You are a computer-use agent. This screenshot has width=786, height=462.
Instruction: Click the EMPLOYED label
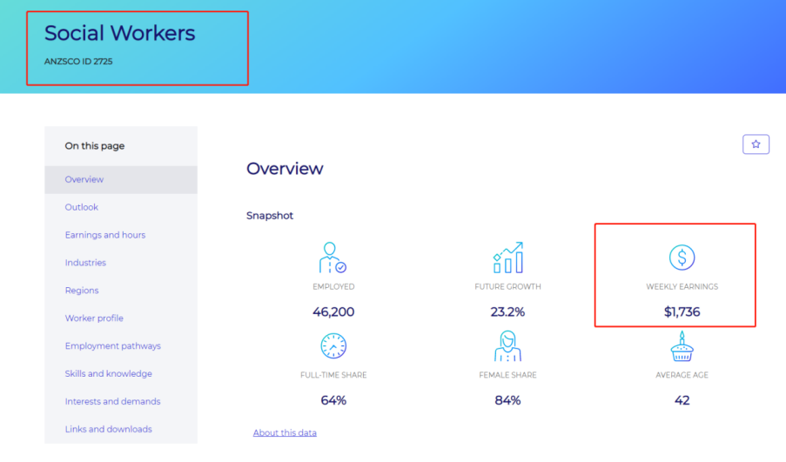point(333,286)
